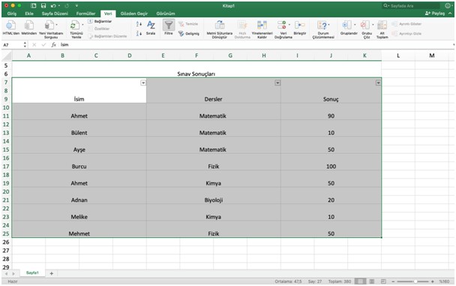Click the Name Box showing A7

tap(13, 45)
